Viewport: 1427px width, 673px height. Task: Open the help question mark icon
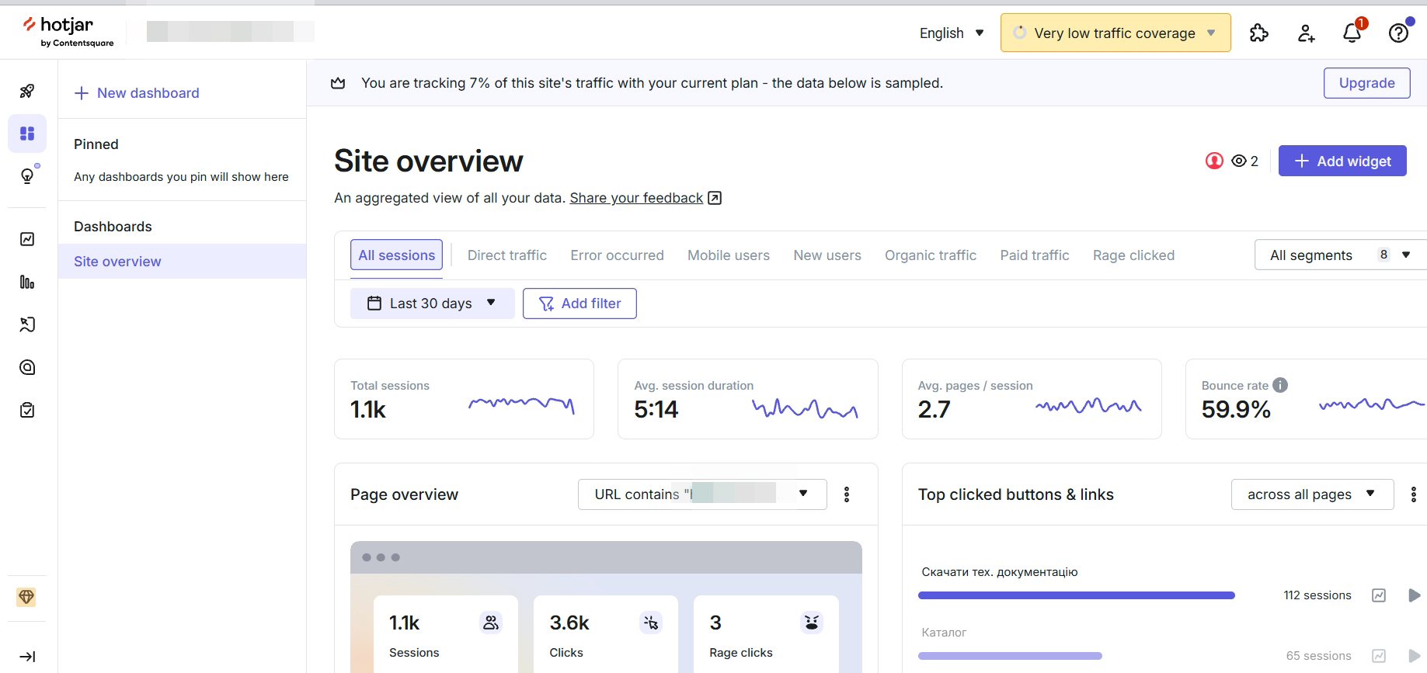pyautogui.click(x=1399, y=33)
